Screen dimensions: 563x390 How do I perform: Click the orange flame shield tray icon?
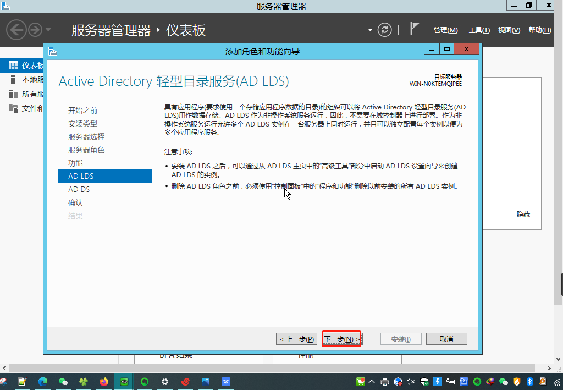pyautogui.click(x=517, y=382)
